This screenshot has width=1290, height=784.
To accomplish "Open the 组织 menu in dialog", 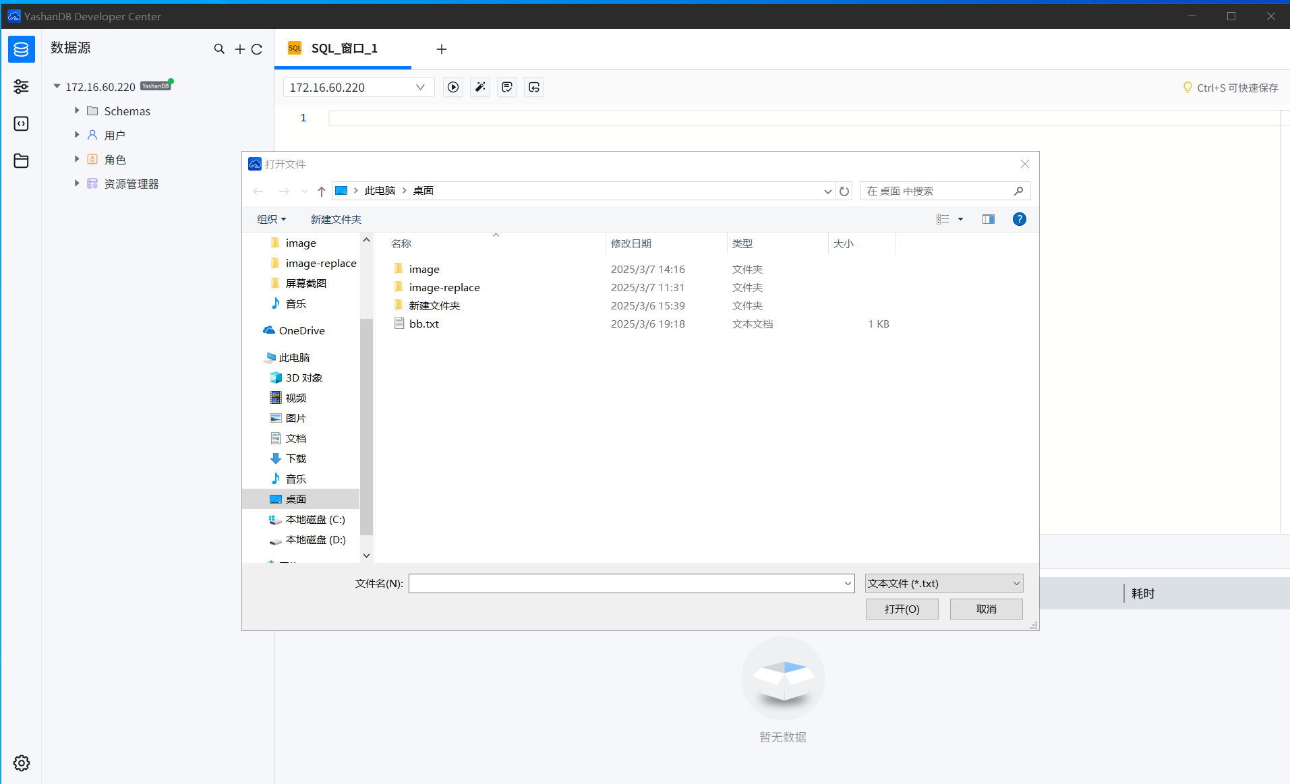I will click(271, 219).
